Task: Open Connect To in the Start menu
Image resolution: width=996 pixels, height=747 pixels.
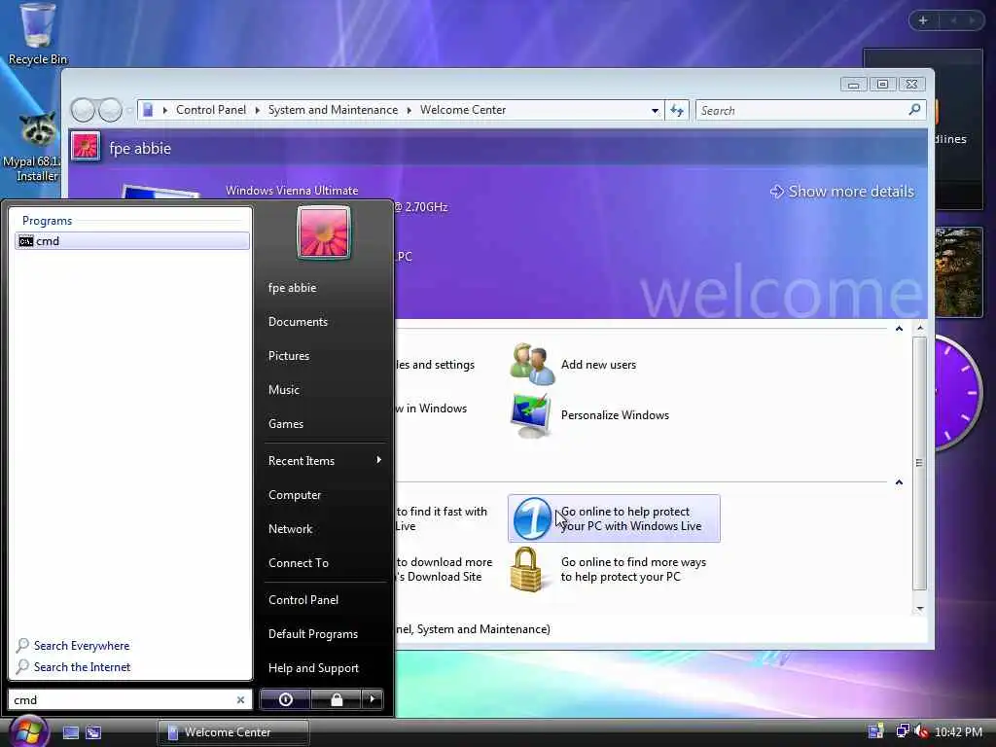Action: click(298, 563)
